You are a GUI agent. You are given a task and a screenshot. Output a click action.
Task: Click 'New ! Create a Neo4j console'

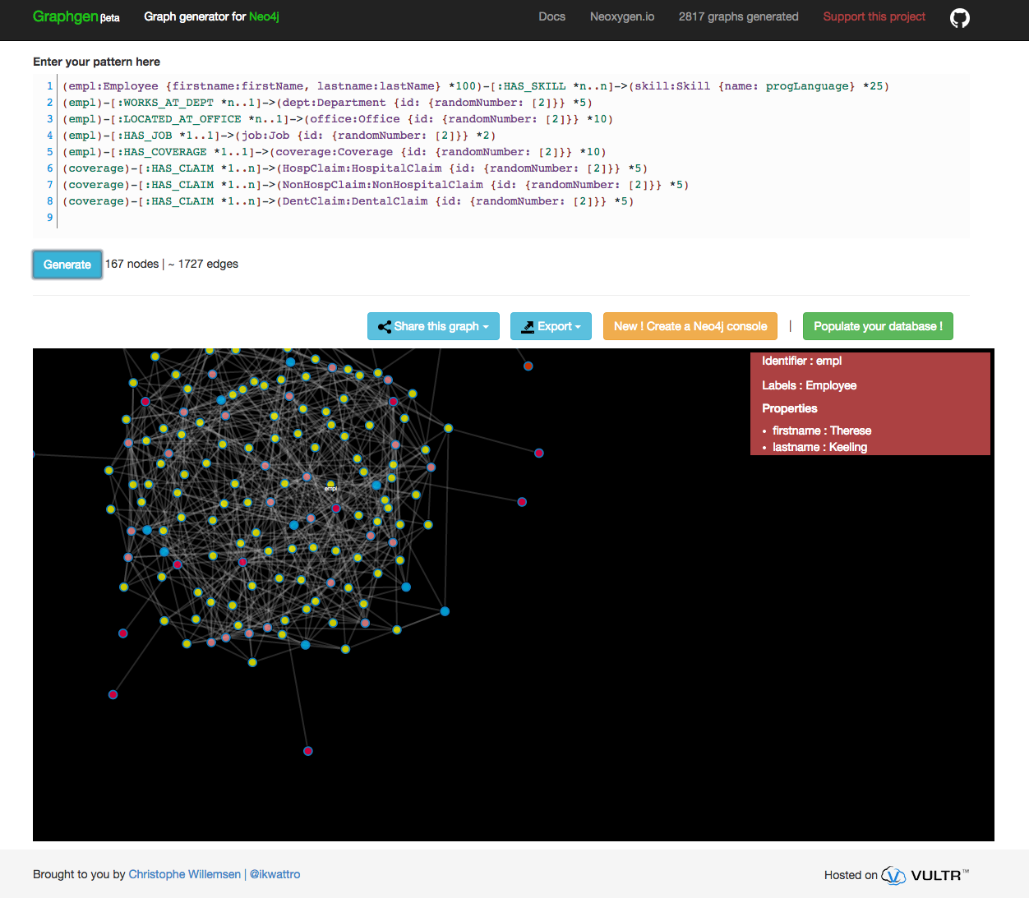pos(690,326)
